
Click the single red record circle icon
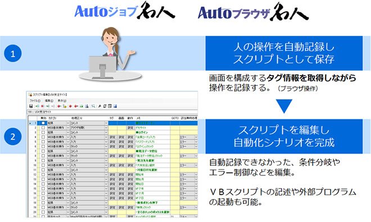pos(70,106)
